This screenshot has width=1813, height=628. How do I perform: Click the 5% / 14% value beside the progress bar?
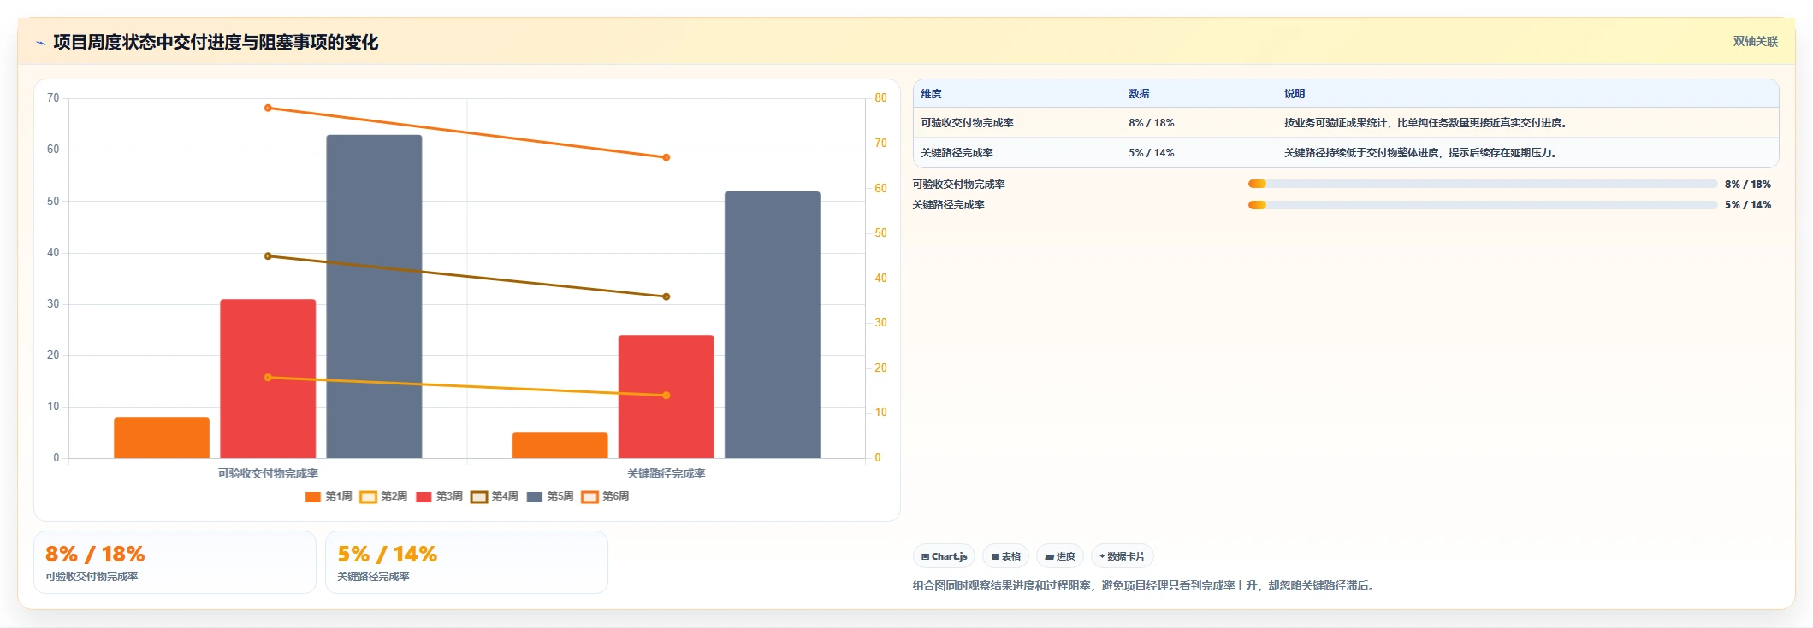(x=1748, y=205)
